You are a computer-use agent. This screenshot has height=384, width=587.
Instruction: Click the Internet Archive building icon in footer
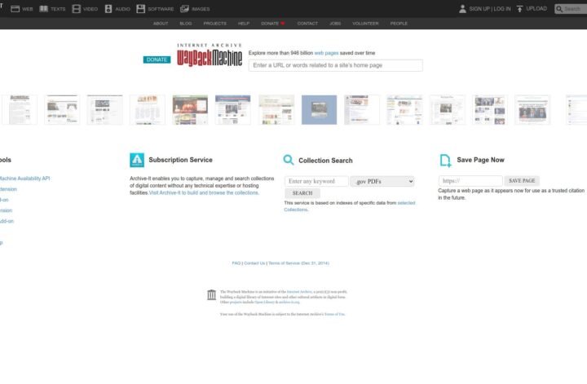coord(211,295)
